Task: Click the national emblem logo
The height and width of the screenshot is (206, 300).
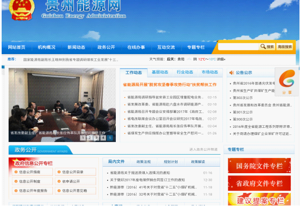Action: [x=21, y=10]
